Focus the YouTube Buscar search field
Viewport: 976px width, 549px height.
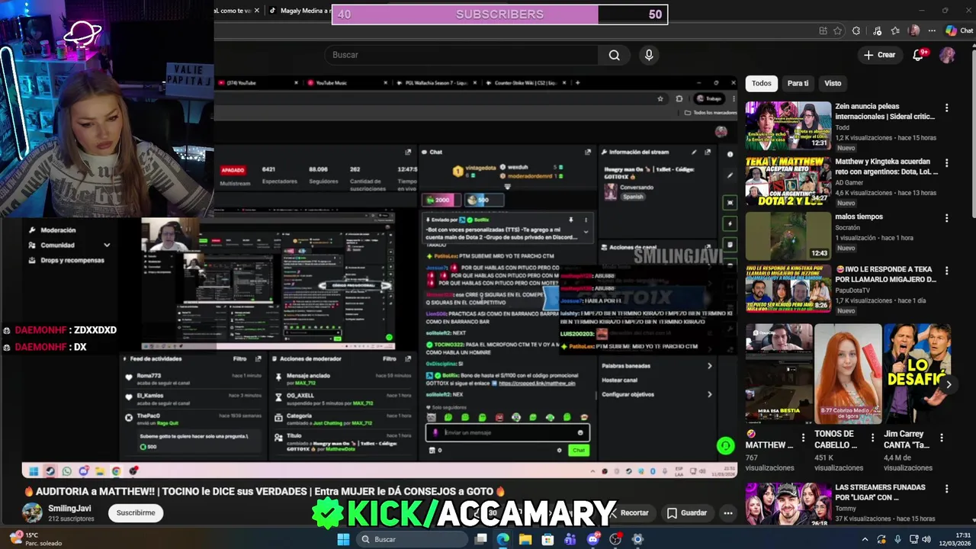point(461,55)
